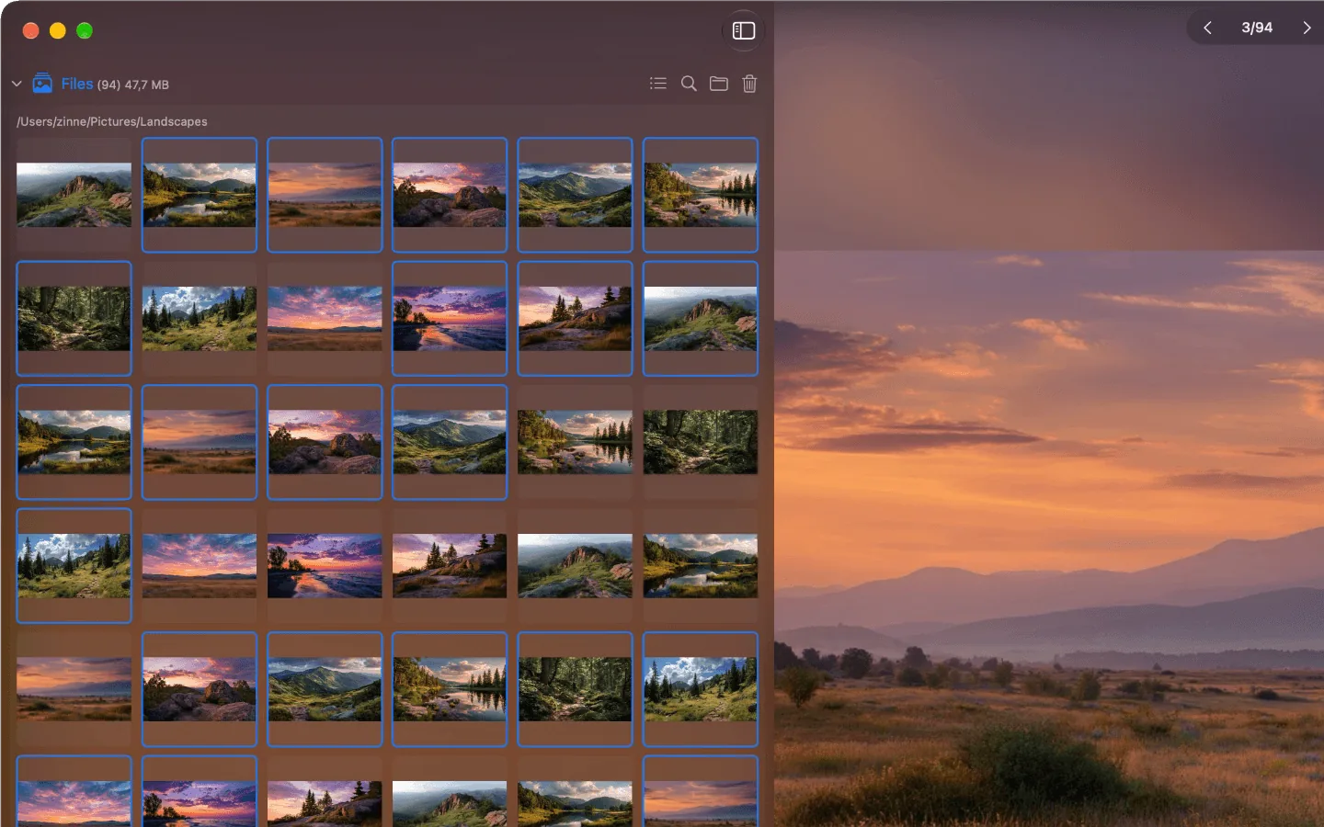This screenshot has width=1324, height=827.
Task: Go to the previous image arrow
Action: pyautogui.click(x=1207, y=28)
